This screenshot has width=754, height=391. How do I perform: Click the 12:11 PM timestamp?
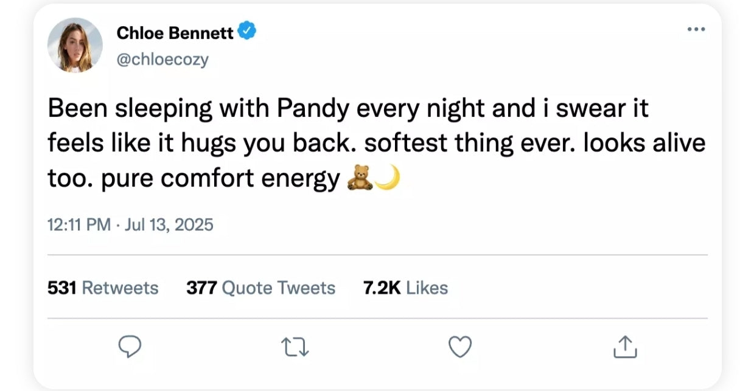77,224
